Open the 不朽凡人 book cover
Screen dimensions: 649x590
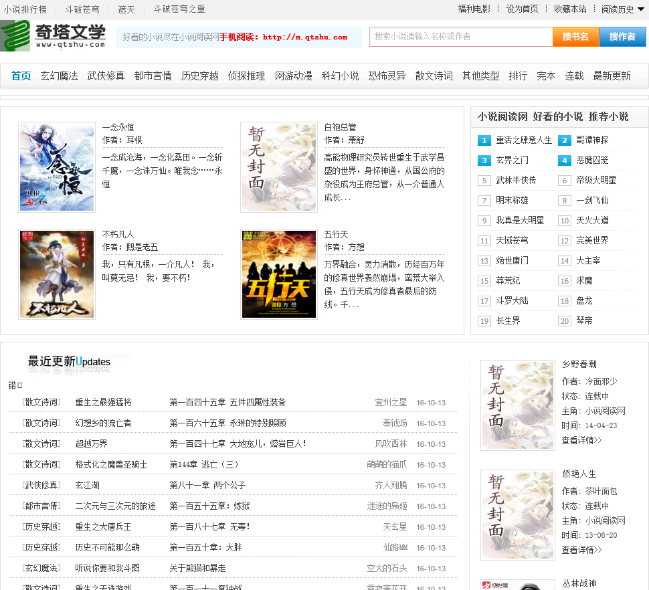click(57, 274)
